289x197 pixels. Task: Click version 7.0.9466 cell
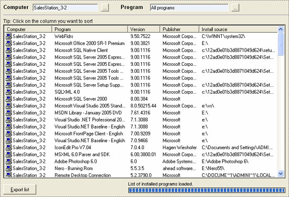pyautogui.click(x=139, y=141)
